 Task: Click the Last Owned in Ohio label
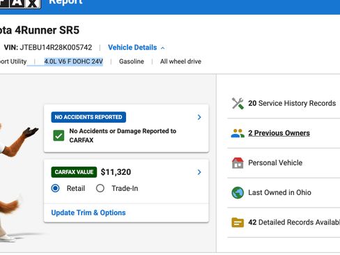pos(279,192)
